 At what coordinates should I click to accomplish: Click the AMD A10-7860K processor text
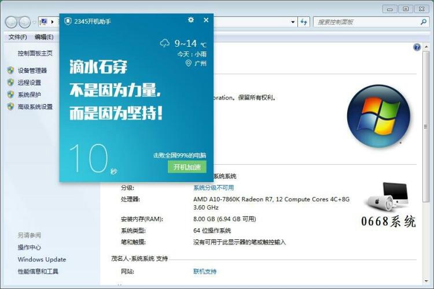271,203
